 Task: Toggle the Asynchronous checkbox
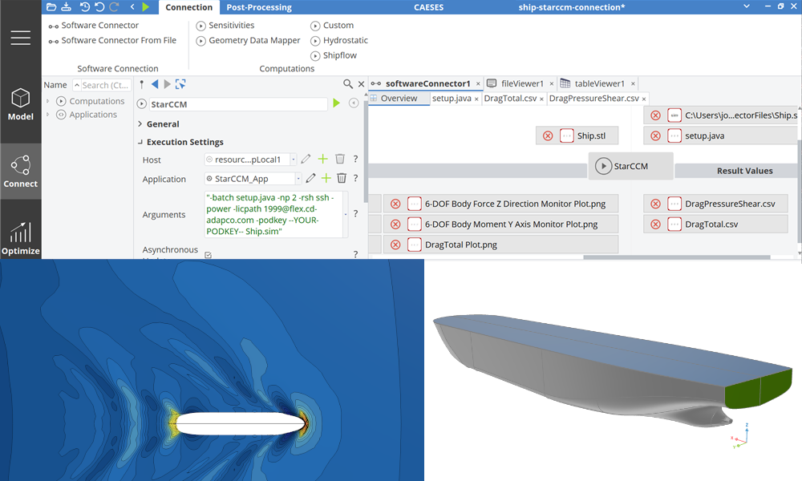click(x=209, y=255)
